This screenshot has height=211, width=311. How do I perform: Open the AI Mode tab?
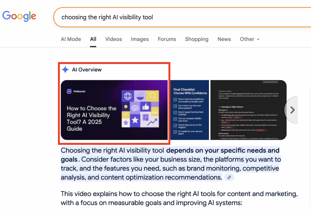click(71, 39)
